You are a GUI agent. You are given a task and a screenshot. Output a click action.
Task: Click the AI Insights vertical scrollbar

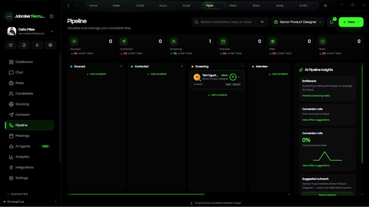pos(362,115)
